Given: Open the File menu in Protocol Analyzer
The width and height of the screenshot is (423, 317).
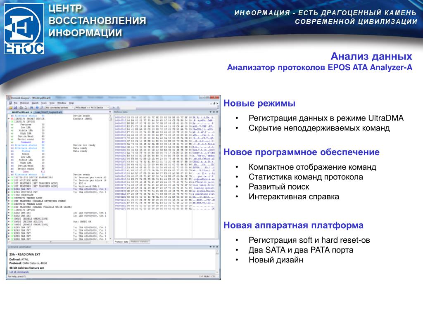Looking at the screenshot, I should click(x=16, y=103).
